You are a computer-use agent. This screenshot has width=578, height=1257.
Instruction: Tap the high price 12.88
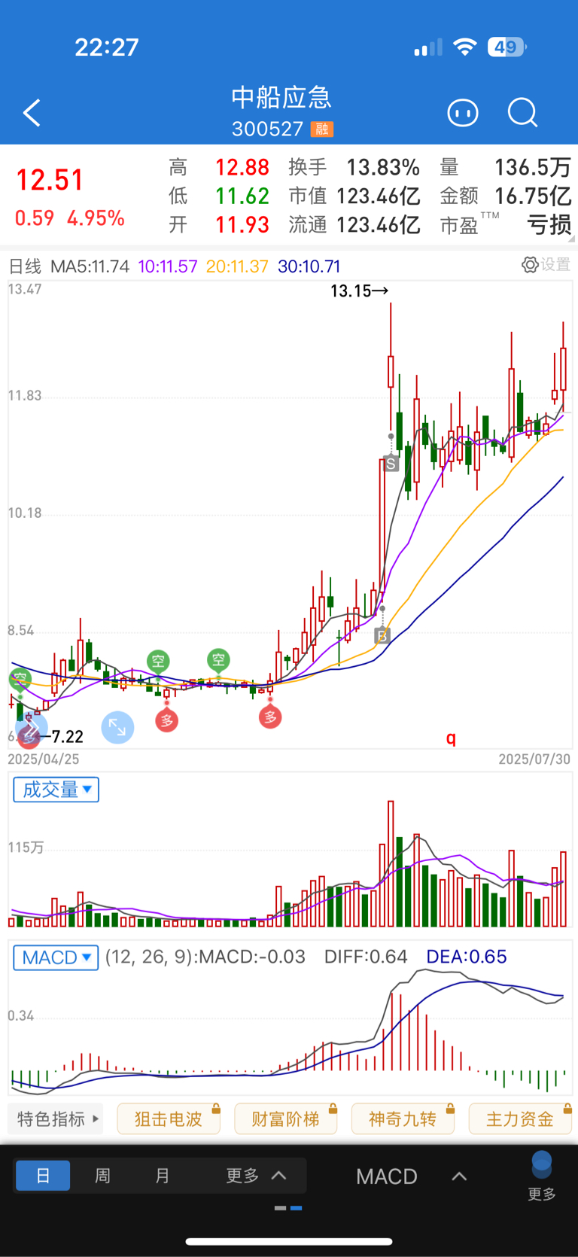242,167
